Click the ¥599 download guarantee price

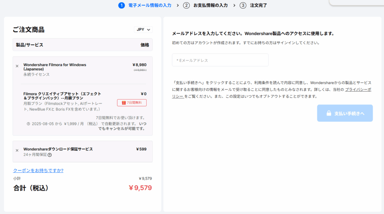pyautogui.click(x=141, y=149)
